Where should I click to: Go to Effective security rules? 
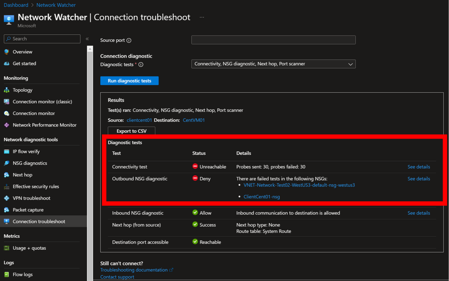36,186
